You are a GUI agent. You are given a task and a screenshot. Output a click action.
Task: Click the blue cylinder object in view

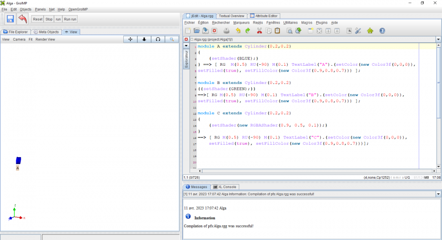click(x=19, y=160)
